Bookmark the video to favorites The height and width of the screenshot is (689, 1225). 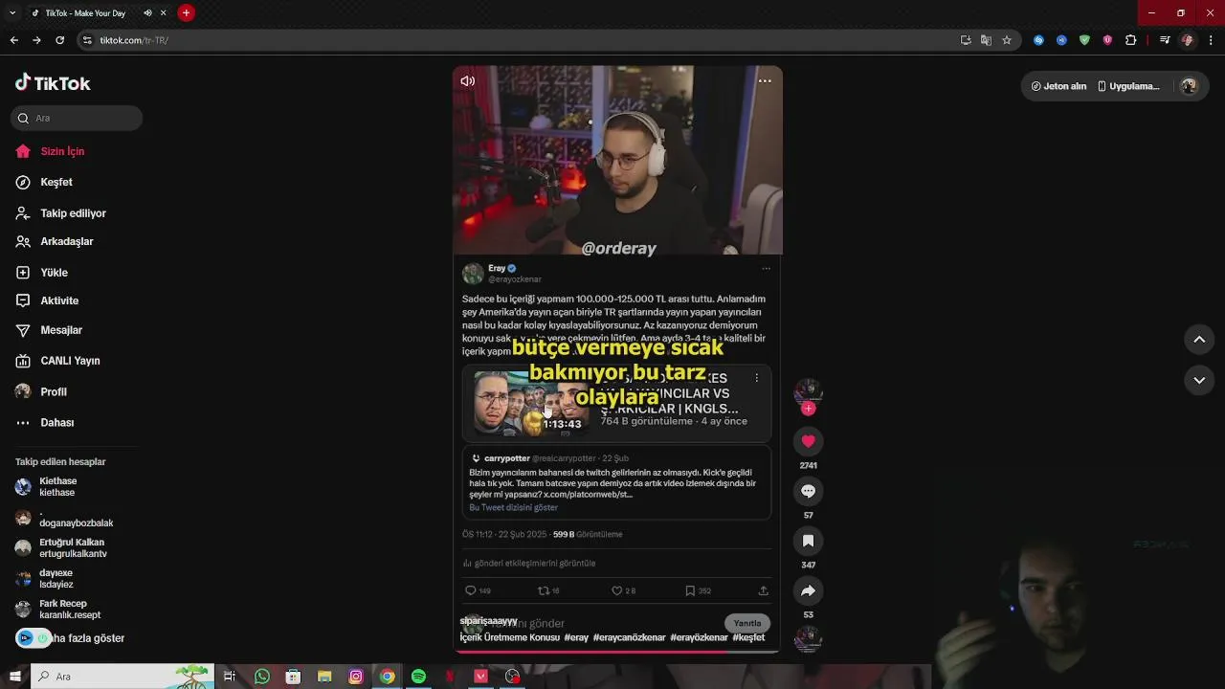(808, 541)
